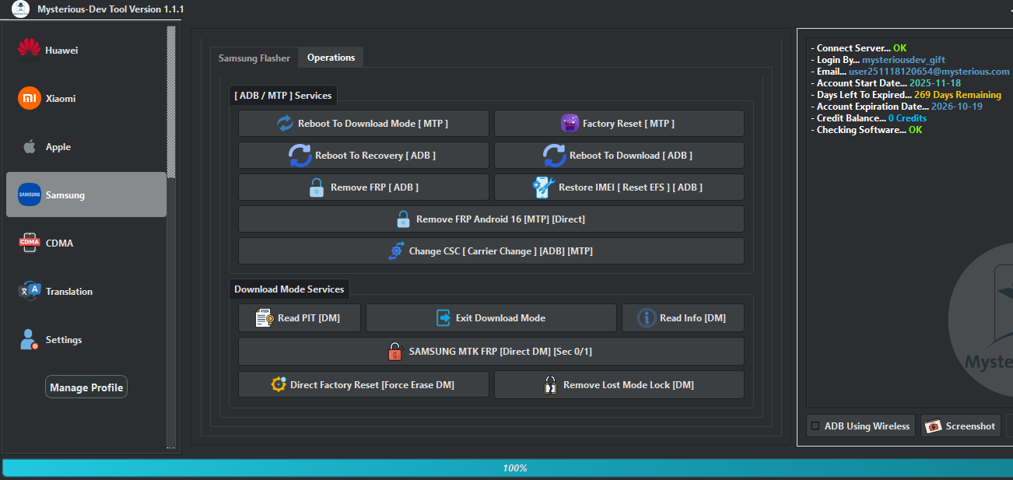
Task: Switch to the Samsung Flasher tab
Action: tap(254, 57)
